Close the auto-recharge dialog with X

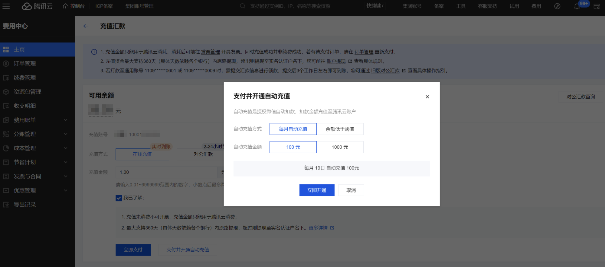pyautogui.click(x=427, y=97)
